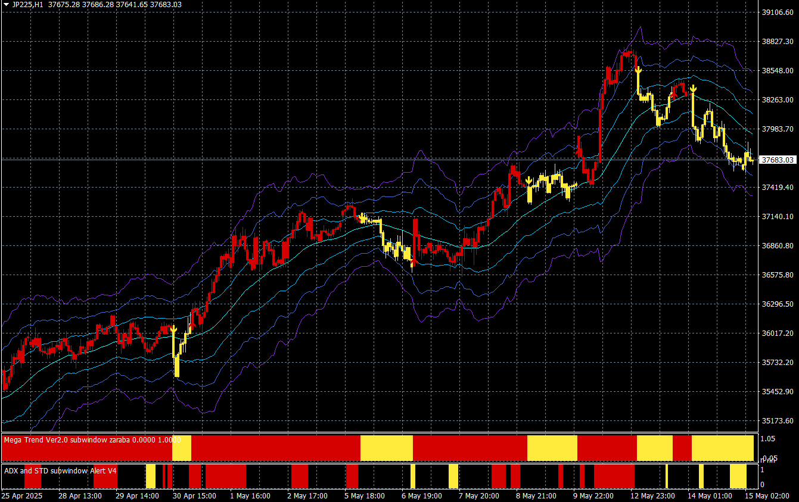Select the yellow sell arrow at the 38548.00 level
Screen dimensions: 799x502
pos(638,70)
